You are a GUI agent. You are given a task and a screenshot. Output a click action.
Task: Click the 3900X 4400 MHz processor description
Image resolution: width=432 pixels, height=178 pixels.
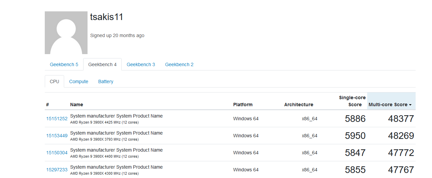pos(104,156)
